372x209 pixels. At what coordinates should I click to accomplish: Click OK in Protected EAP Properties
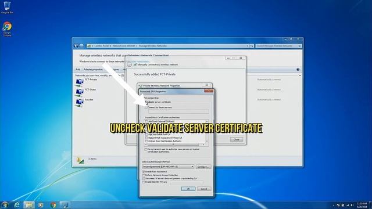point(188,189)
